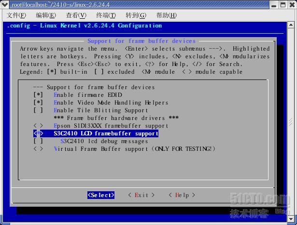The image size is (297, 225).
Task: Toggle Virtual Frame Buffer support option
Action: tap(38, 149)
